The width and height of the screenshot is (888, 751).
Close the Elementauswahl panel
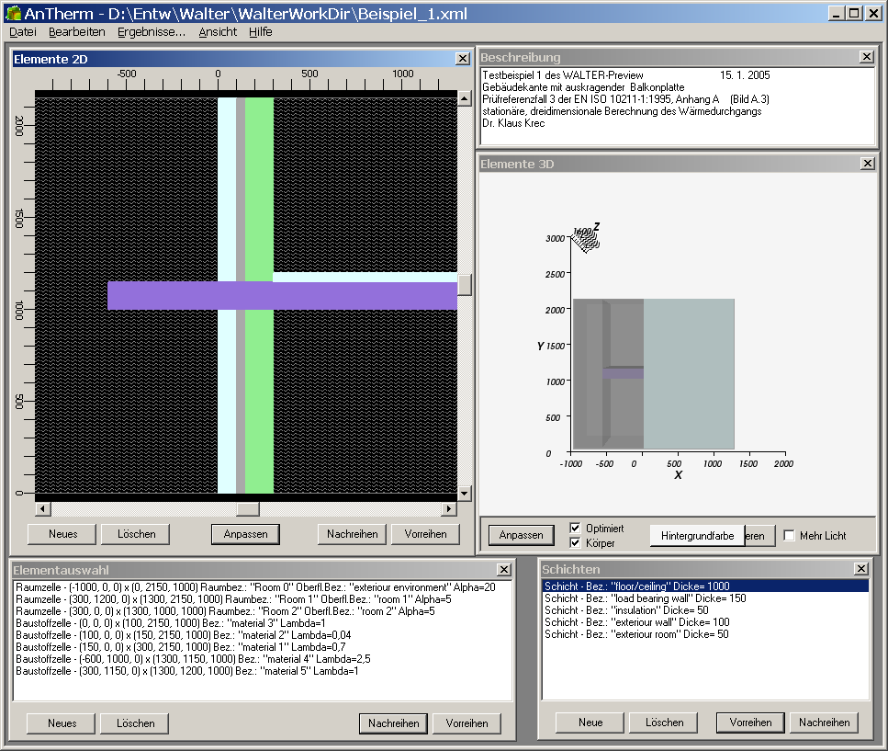(x=503, y=570)
